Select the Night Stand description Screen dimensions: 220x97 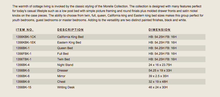coord(65,65)
